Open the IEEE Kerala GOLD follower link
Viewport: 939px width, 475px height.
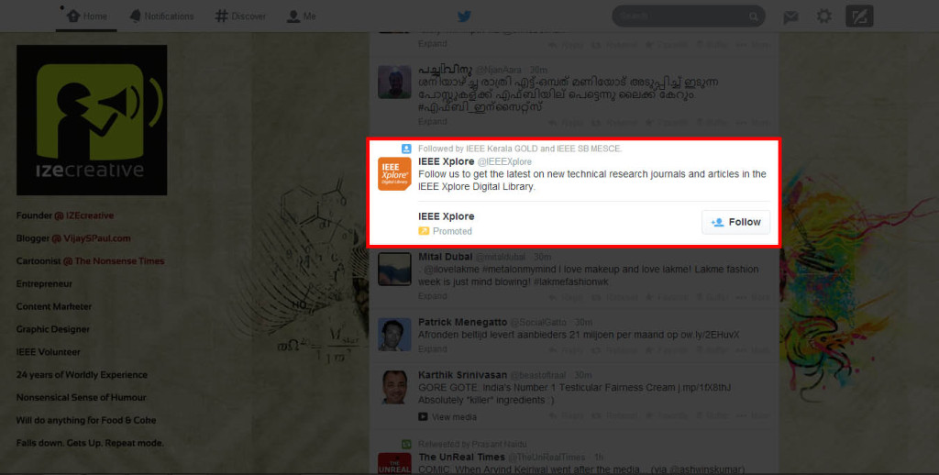tap(500, 149)
